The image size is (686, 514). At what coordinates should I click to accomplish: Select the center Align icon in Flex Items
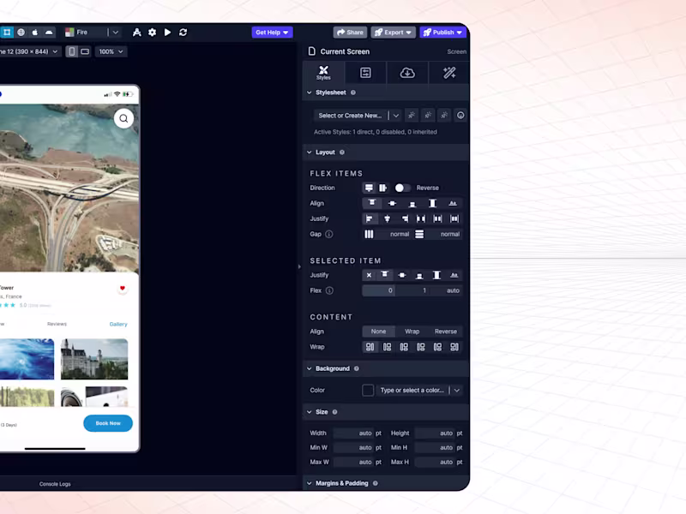pyautogui.click(x=391, y=203)
